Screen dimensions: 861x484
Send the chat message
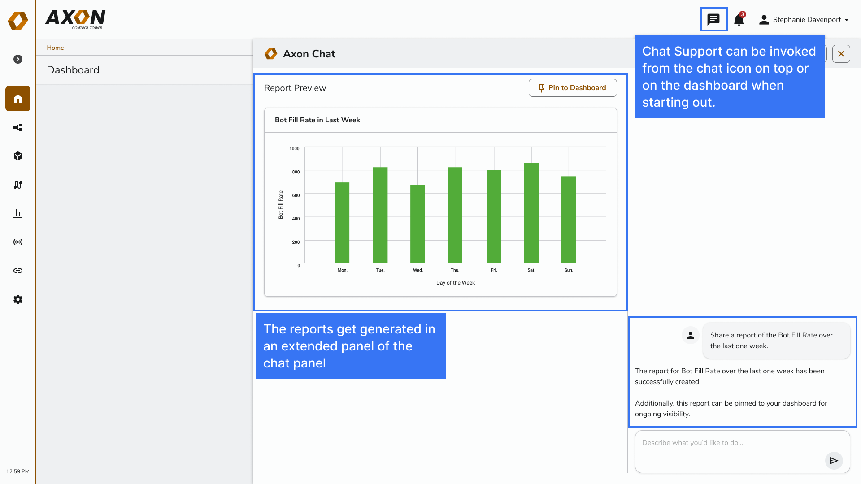[x=834, y=460]
